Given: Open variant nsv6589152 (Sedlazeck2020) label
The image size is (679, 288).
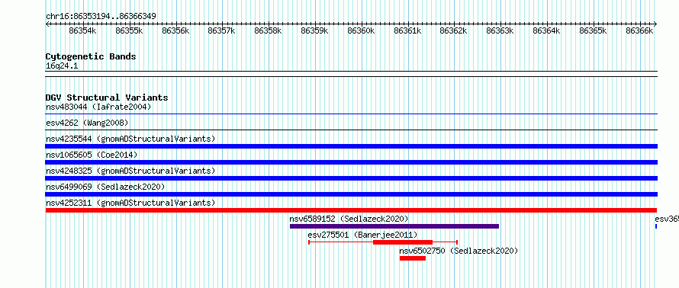Looking at the screenshot, I should tap(349, 219).
